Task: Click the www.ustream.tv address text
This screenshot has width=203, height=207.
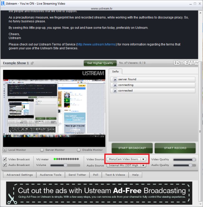Action: click(x=101, y=8)
